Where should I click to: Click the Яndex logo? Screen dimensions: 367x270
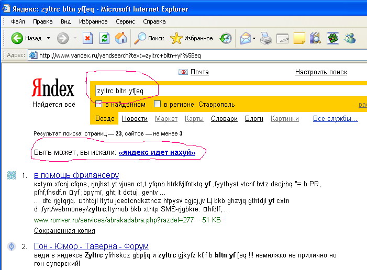click(53, 88)
